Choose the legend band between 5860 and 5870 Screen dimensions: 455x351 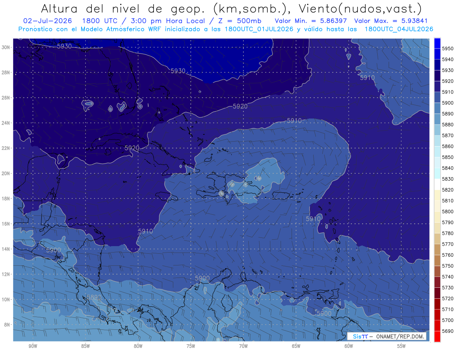437,140
